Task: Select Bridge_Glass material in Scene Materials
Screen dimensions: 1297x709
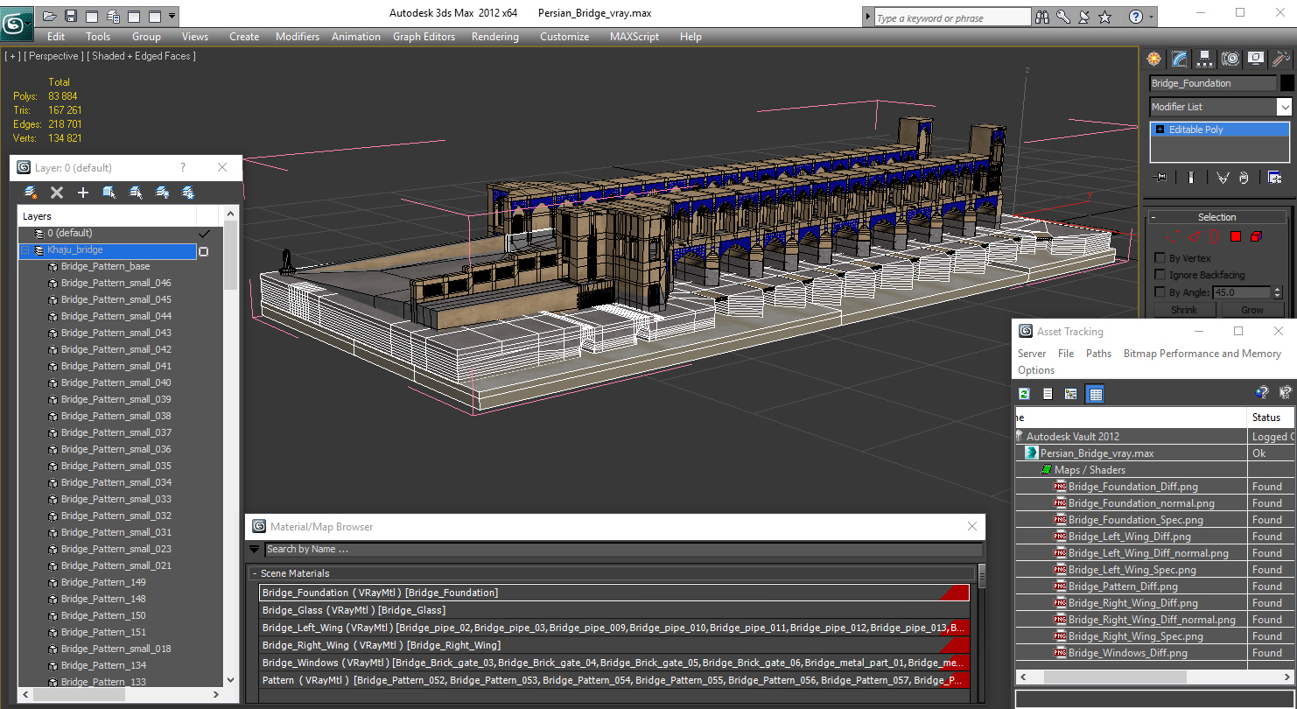Action: point(614,610)
